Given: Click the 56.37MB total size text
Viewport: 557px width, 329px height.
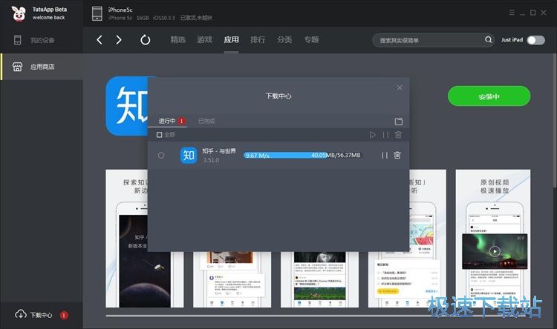Looking at the screenshot, I should tap(348, 156).
